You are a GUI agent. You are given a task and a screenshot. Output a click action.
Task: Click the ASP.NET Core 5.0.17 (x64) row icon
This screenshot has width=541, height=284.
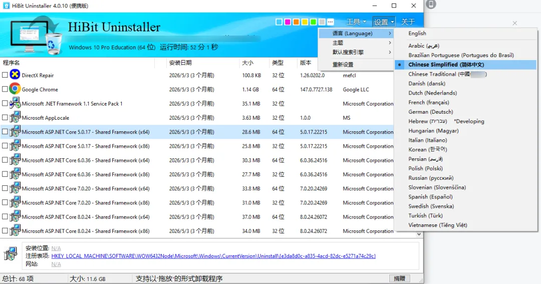tap(15, 131)
